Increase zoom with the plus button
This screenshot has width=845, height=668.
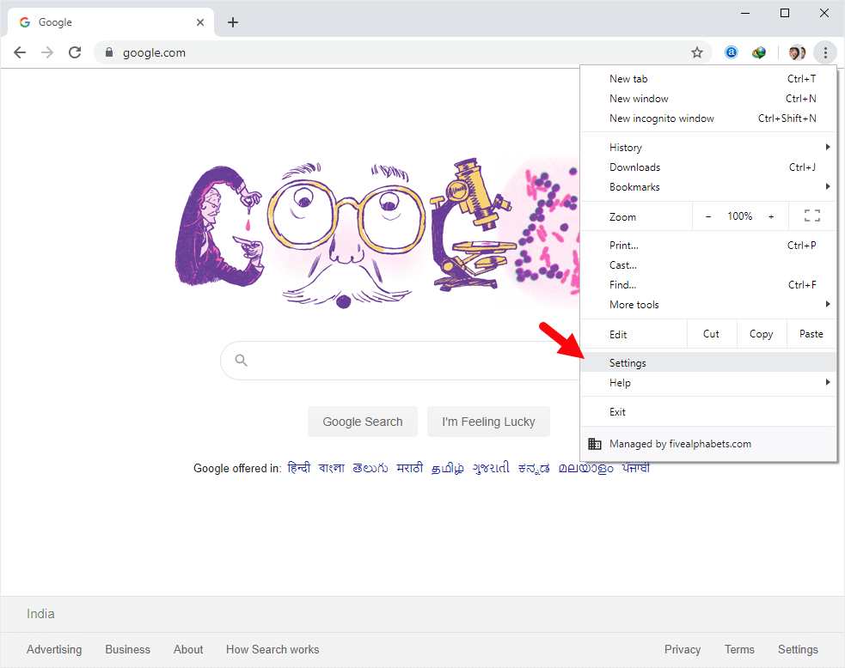tap(771, 216)
